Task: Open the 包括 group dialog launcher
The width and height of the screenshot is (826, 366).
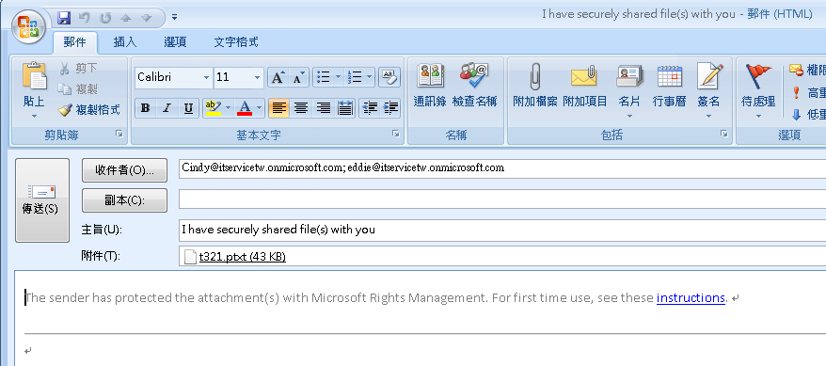Action: click(724, 135)
